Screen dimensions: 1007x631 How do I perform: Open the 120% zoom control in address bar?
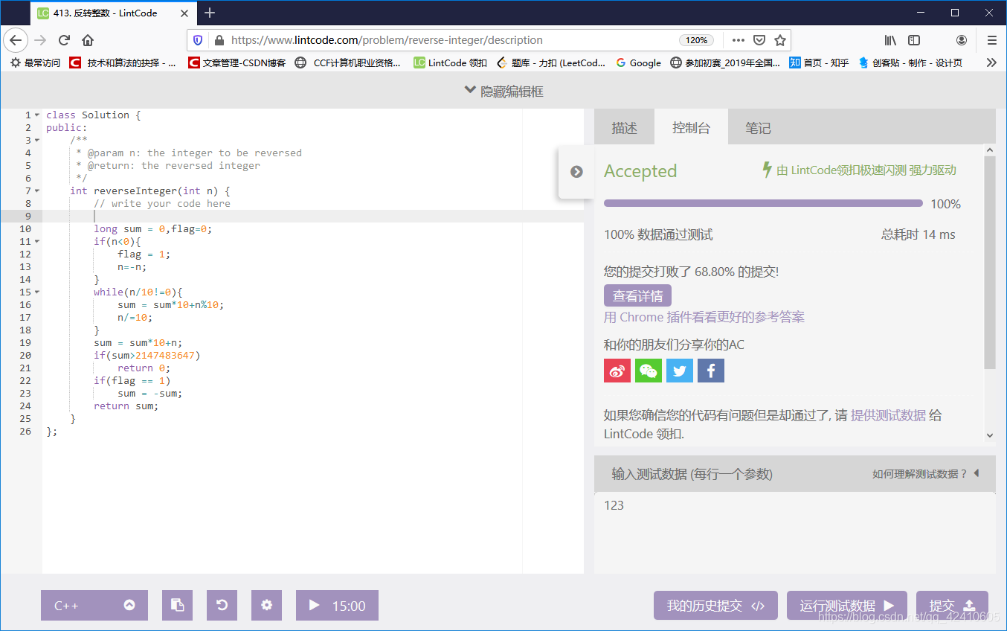click(698, 40)
